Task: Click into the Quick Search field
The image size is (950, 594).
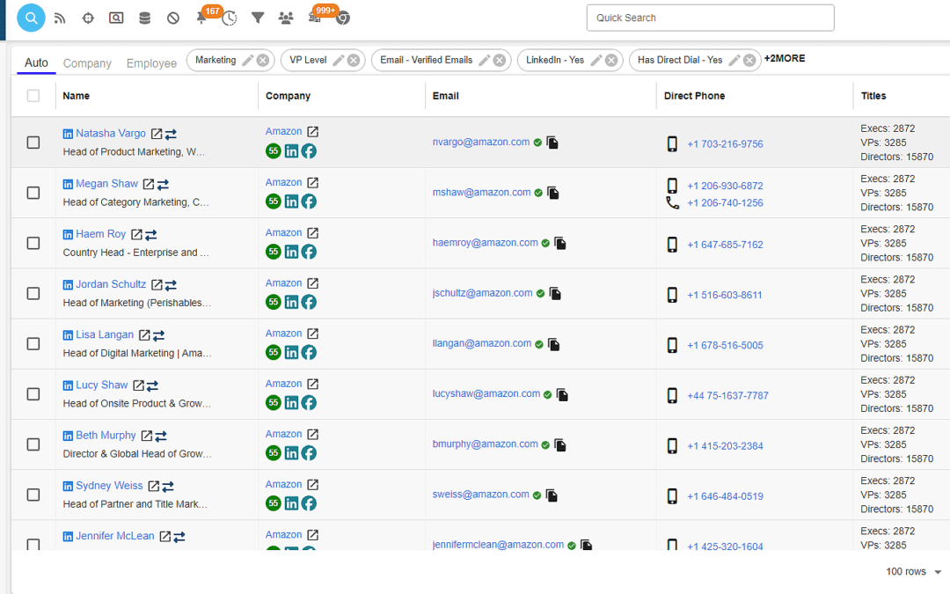Action: tap(710, 18)
